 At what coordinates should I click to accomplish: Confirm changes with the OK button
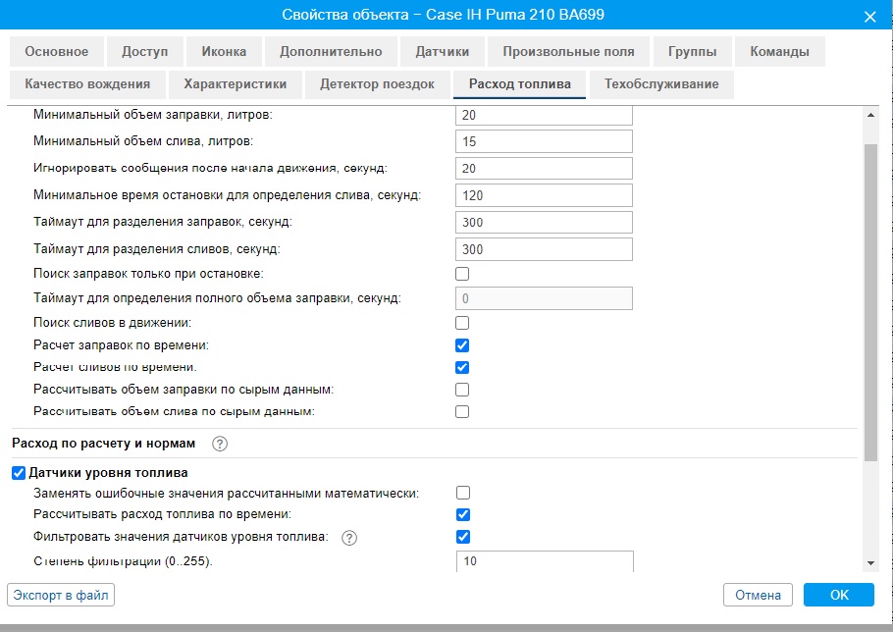pyautogui.click(x=838, y=595)
